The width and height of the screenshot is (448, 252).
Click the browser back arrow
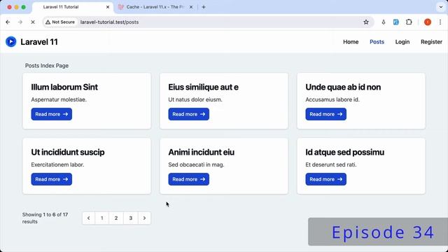8,22
